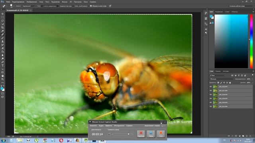
Task: Select the Zoom tool
Action: click(x=2, y=79)
